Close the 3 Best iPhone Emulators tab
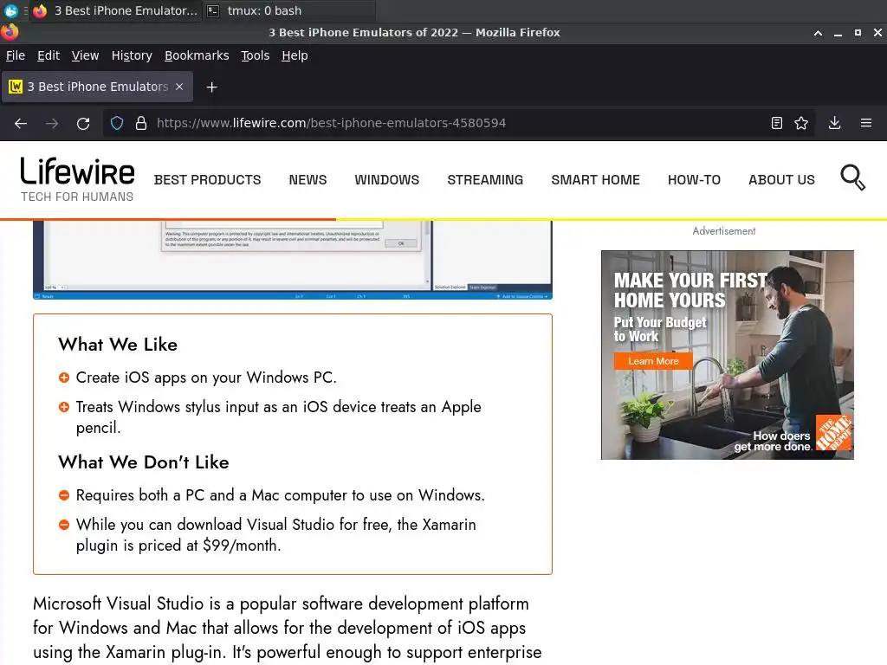Image resolution: width=887 pixels, height=665 pixels. point(179,87)
